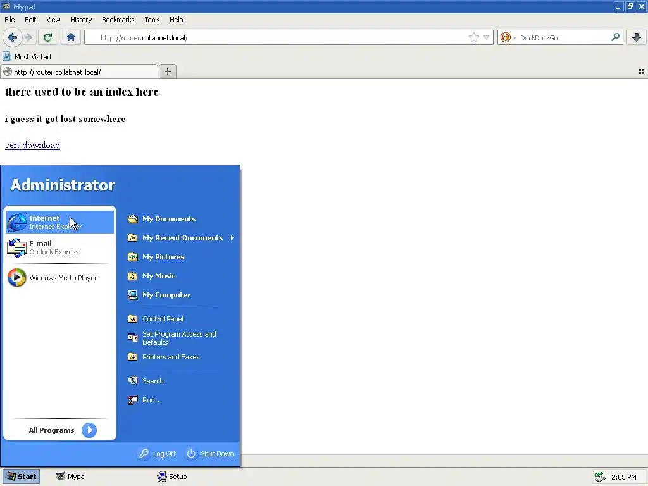648x486 pixels.
Task: Open the DuckDuckGo search engine selector
Action: 508,37
